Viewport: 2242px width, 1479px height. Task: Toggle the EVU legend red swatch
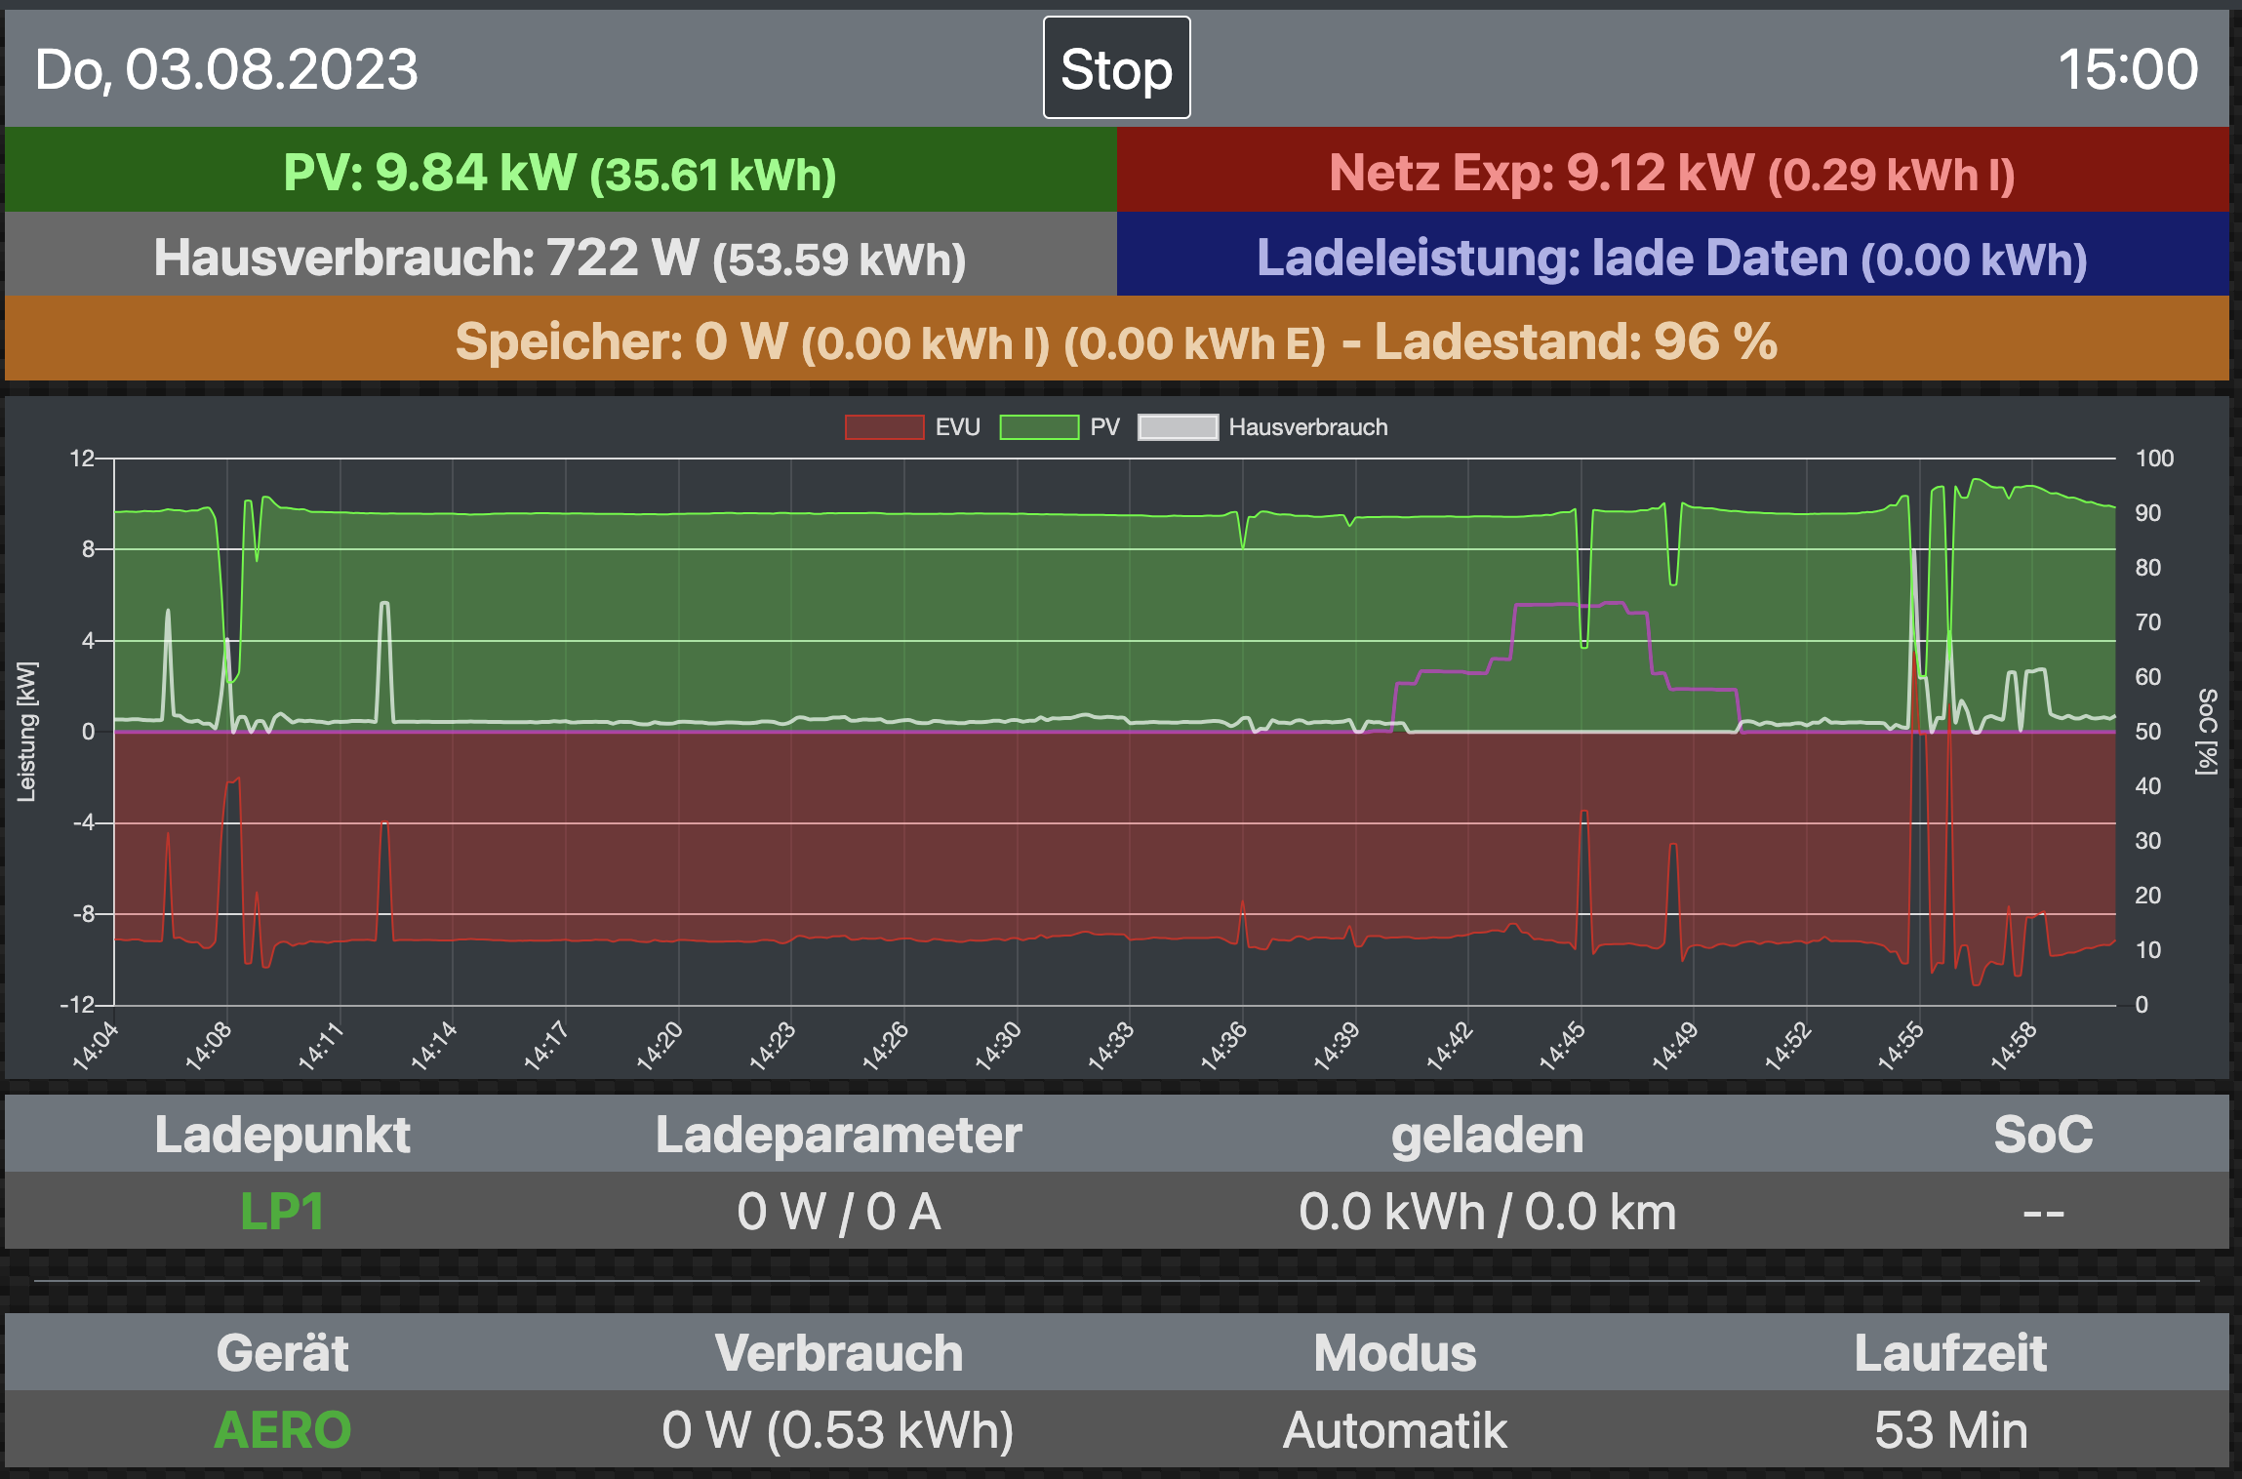coord(884,427)
